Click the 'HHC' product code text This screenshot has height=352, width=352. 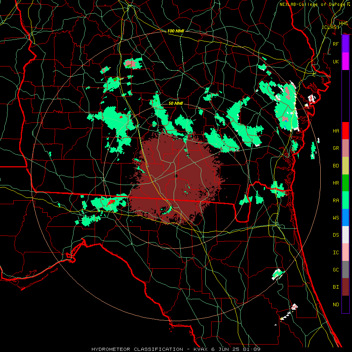click(x=343, y=23)
